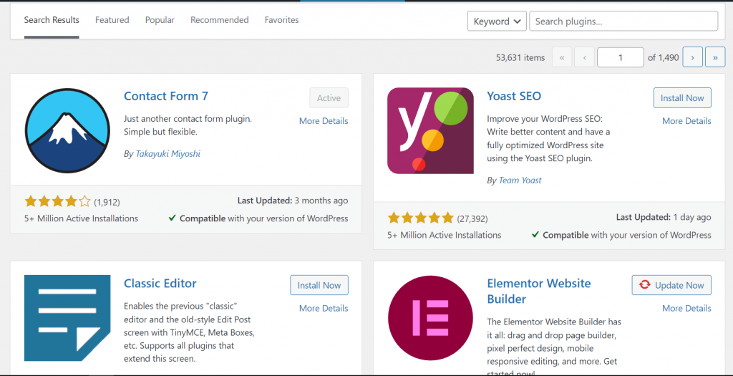Screen dimensions: 733x376
Task: Click the Classic Editor plugin icon
Action: (67, 318)
